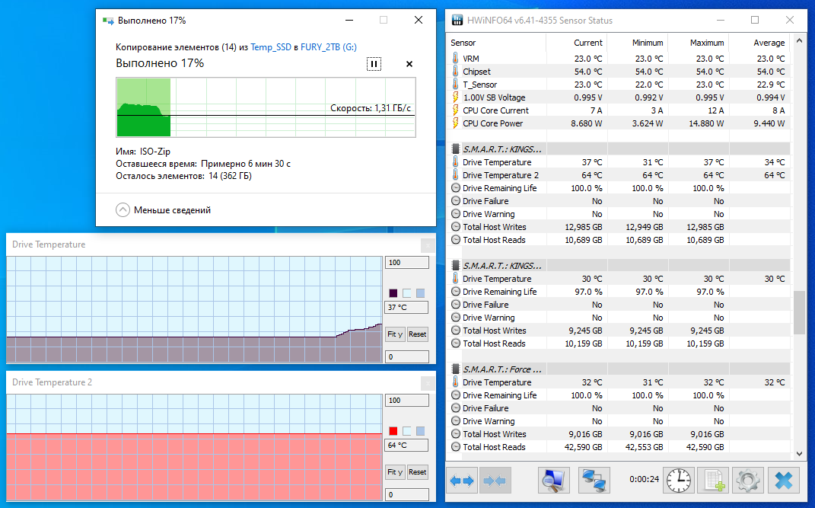Click Fit y in Drive Temperature 2 graph
Screen dimensions: 815x508
tap(395, 472)
